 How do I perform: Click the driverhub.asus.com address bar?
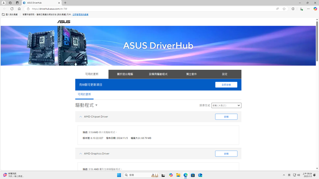(x=151, y=9)
